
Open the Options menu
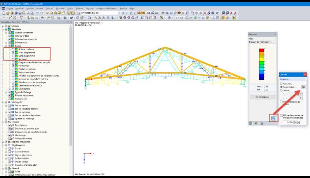[90, 9]
